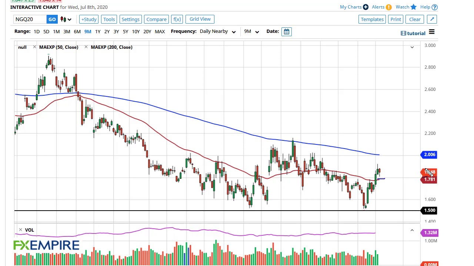Click the VOL label
Viewport: 474px width, 266px height.
click(29, 230)
